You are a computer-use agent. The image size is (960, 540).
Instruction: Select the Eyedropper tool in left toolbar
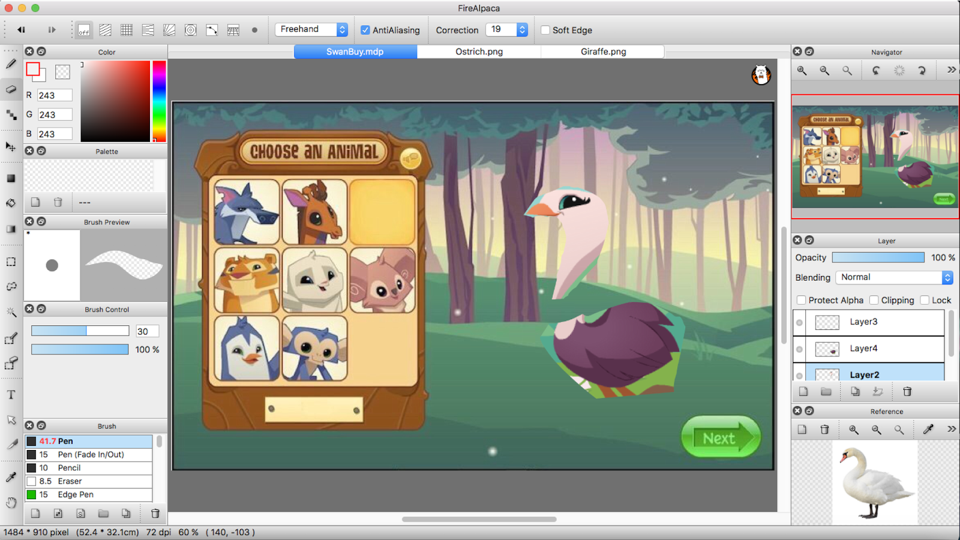[11, 477]
